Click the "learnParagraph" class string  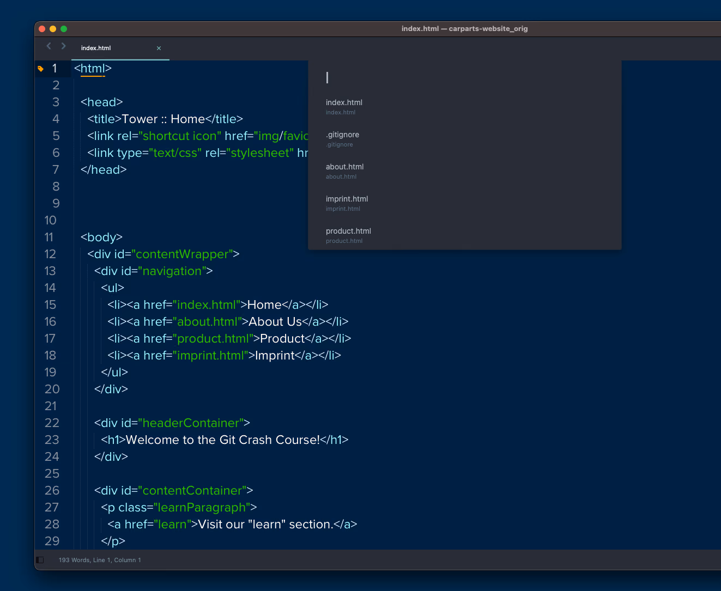pos(203,508)
